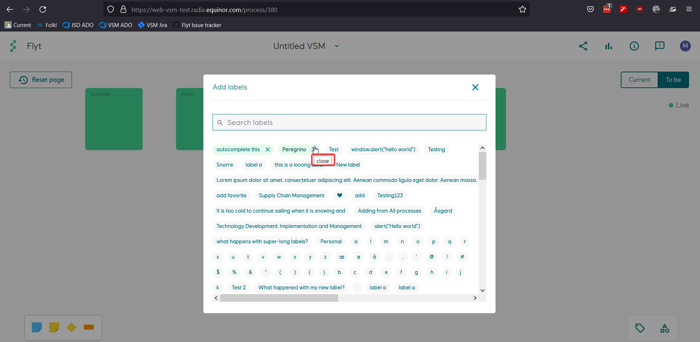Open the statistics bar chart icon
The height and width of the screenshot is (342, 700).
click(x=608, y=46)
